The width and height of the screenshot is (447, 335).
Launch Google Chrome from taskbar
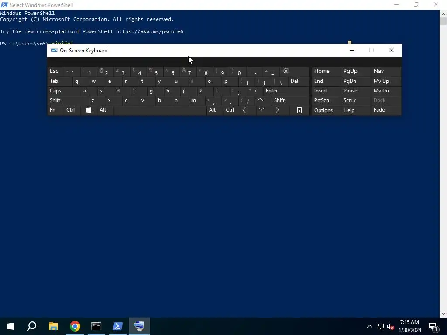(x=75, y=326)
